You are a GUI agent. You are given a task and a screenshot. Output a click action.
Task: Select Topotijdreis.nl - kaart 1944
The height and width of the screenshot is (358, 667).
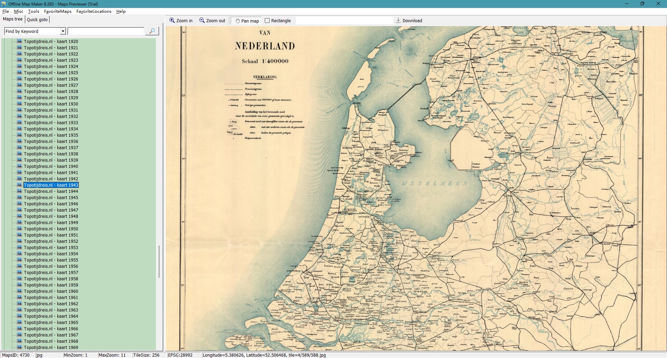pos(51,191)
